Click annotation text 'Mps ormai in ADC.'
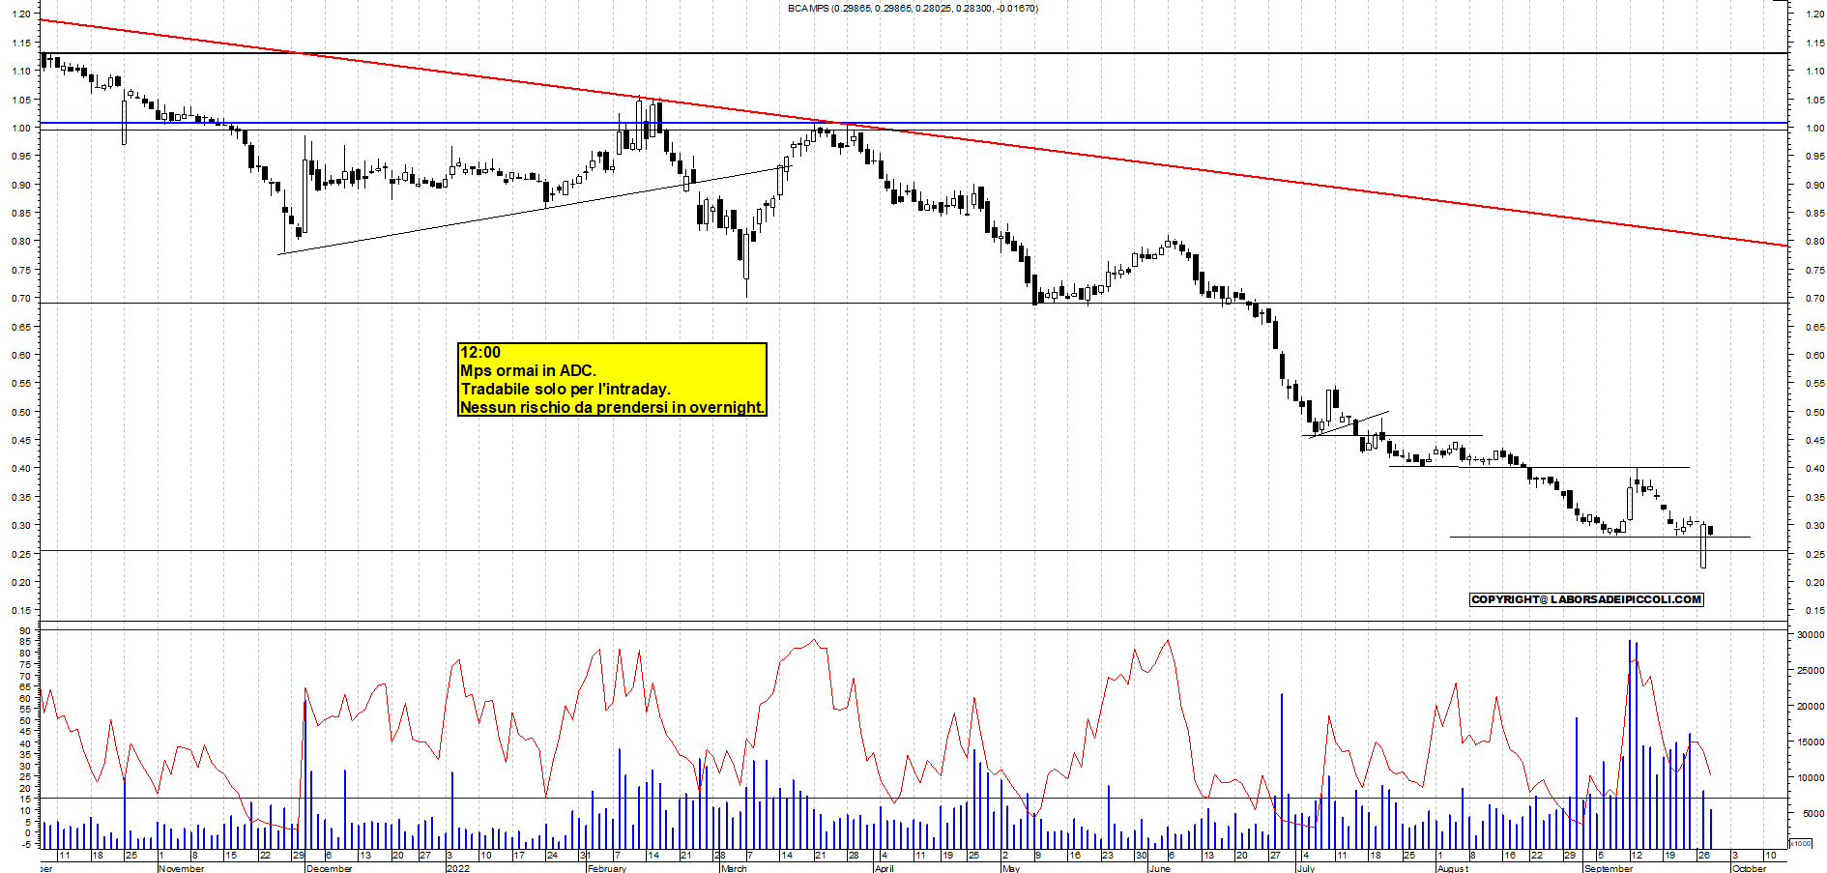The image size is (1827, 873). [528, 370]
